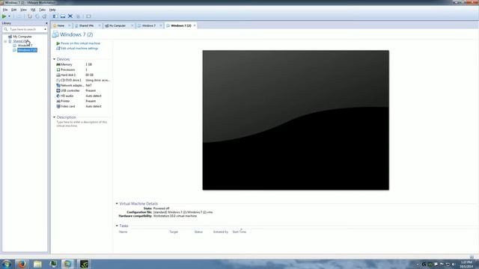479x269 pixels.
Task: Click Edit virtual machine settings
Action: (79, 48)
